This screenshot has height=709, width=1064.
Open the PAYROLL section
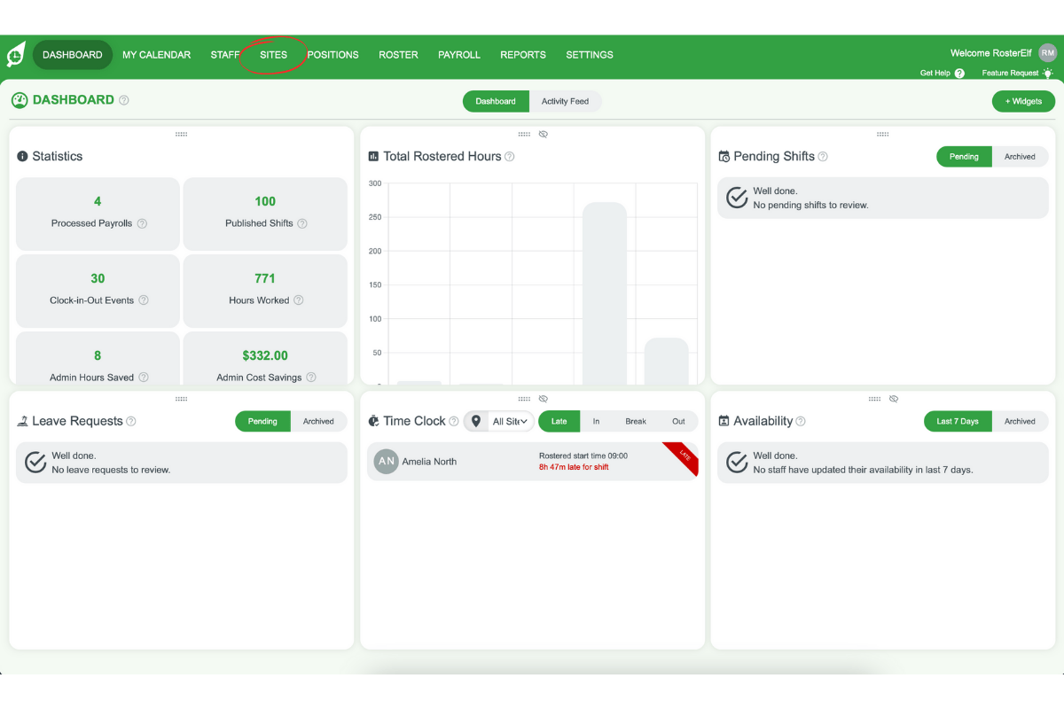point(459,54)
